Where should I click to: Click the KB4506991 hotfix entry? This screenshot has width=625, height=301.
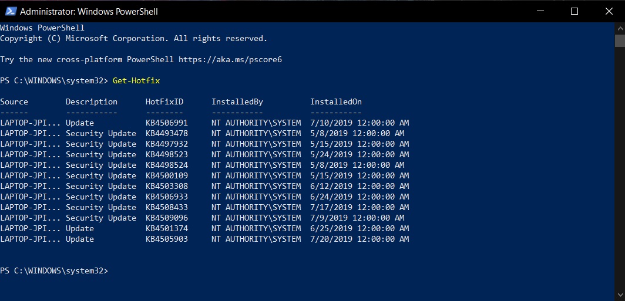(x=167, y=123)
